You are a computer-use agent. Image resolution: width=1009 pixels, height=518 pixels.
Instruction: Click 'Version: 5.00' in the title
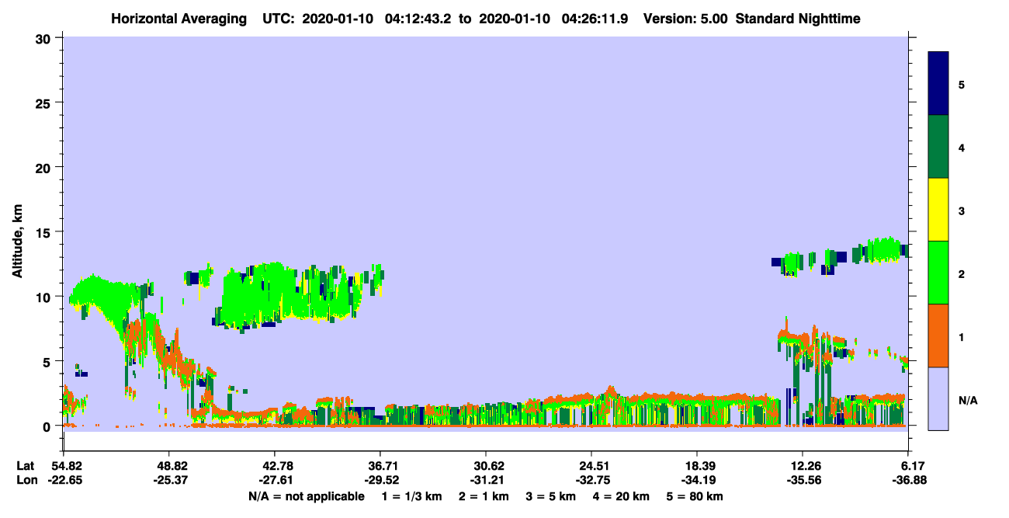tap(685, 18)
